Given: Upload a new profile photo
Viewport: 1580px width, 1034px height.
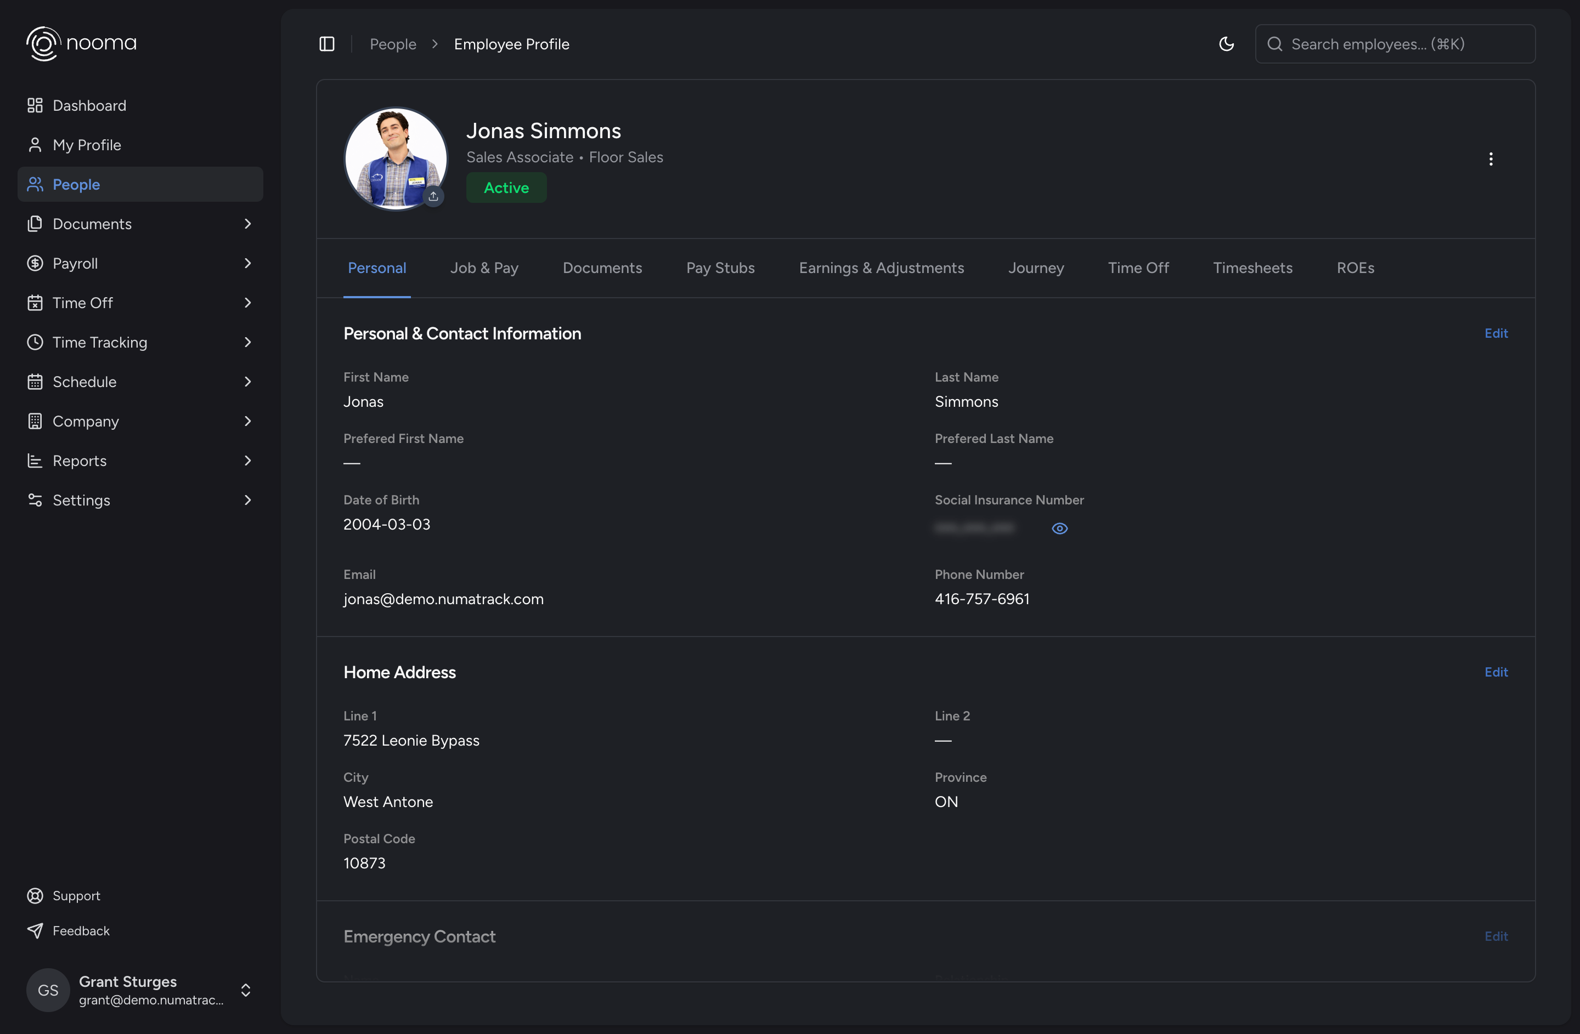Looking at the screenshot, I should pyautogui.click(x=433, y=196).
